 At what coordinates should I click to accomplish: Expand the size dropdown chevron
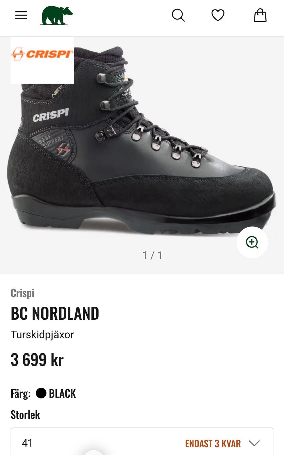click(254, 443)
